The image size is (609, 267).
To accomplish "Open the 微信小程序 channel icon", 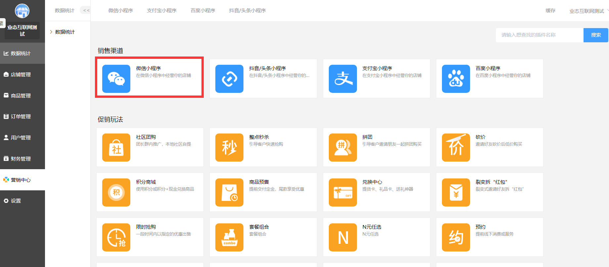I will (116, 79).
